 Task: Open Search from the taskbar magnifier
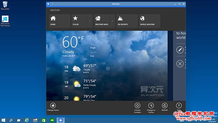coord(11,120)
